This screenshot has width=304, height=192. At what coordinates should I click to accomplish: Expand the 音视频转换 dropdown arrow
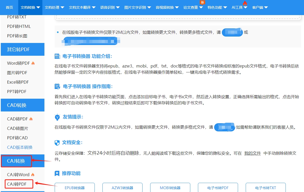(177, 7)
